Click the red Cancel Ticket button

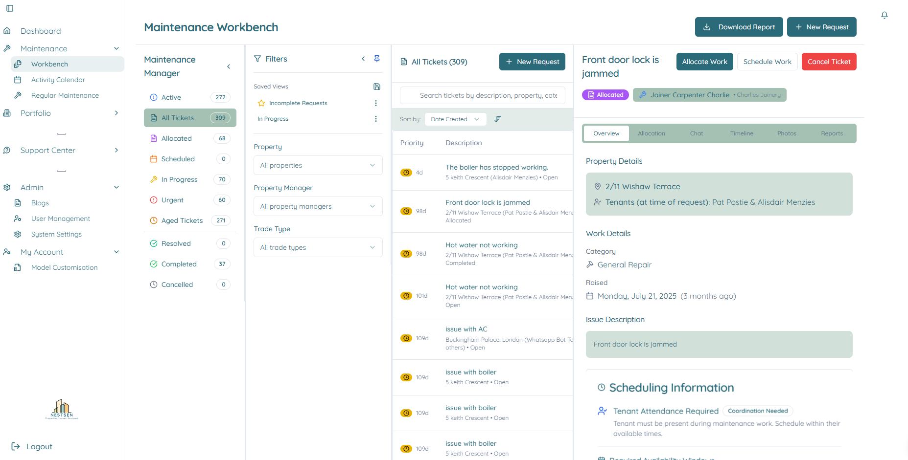point(829,62)
